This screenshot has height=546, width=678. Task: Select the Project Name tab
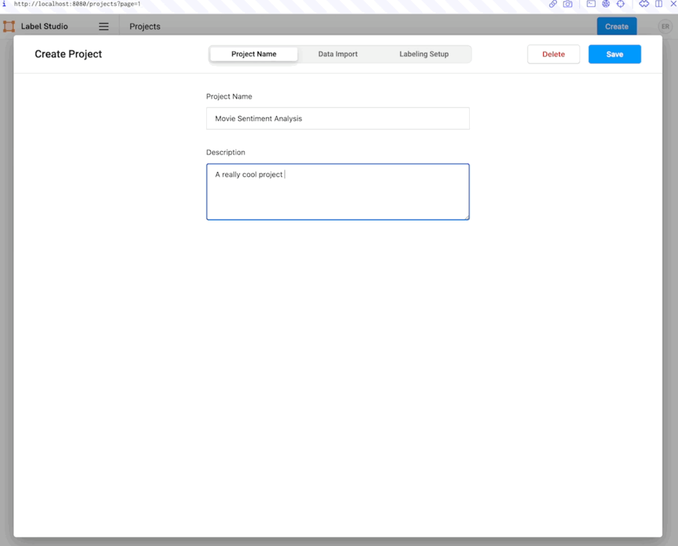(x=254, y=54)
